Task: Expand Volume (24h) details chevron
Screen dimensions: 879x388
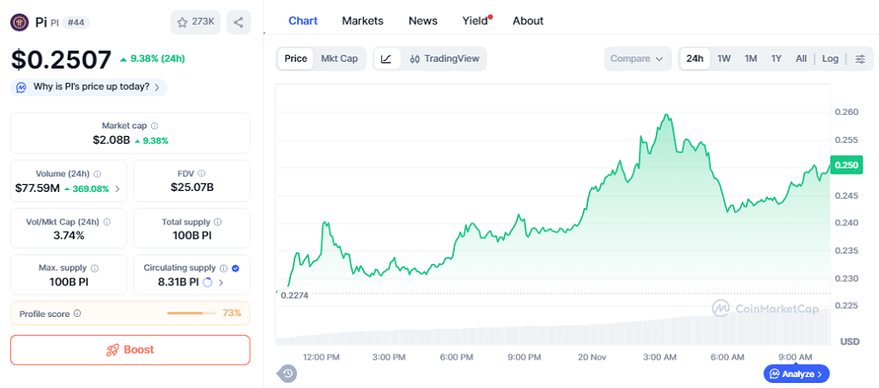Action: 118,188
